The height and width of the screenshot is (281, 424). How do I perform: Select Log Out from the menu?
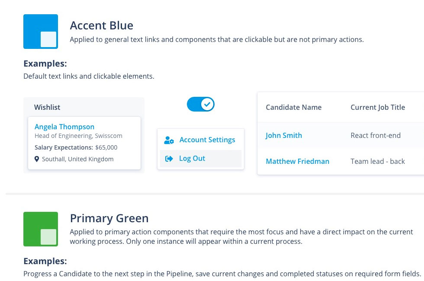(x=201, y=159)
